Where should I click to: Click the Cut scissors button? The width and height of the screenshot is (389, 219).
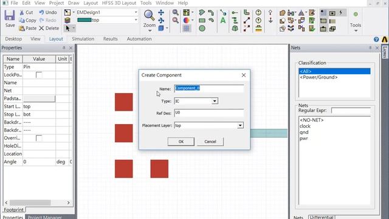[x=26, y=12]
